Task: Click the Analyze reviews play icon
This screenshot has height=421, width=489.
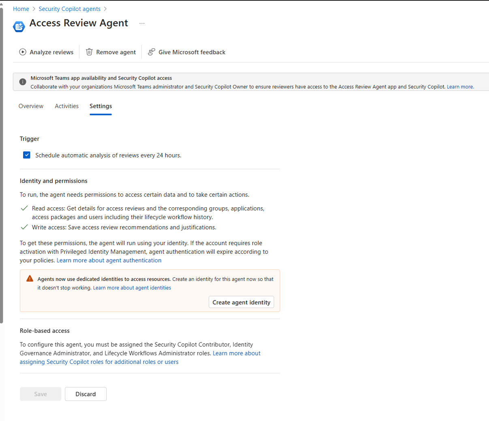Action: (23, 52)
